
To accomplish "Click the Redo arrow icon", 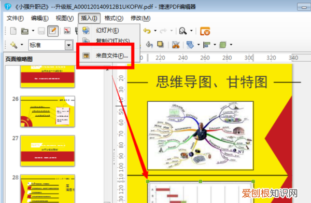I will (163, 31).
